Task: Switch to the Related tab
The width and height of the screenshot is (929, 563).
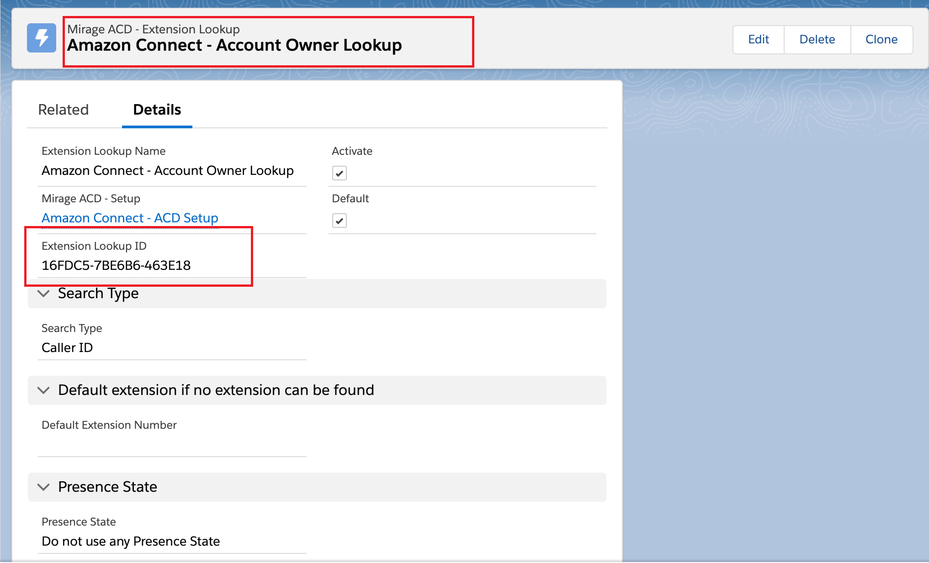Action: pyautogui.click(x=64, y=110)
